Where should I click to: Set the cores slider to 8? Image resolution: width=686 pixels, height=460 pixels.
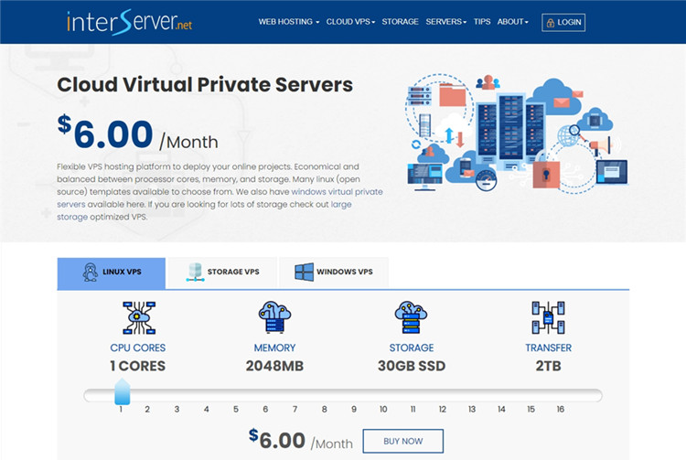(x=324, y=396)
